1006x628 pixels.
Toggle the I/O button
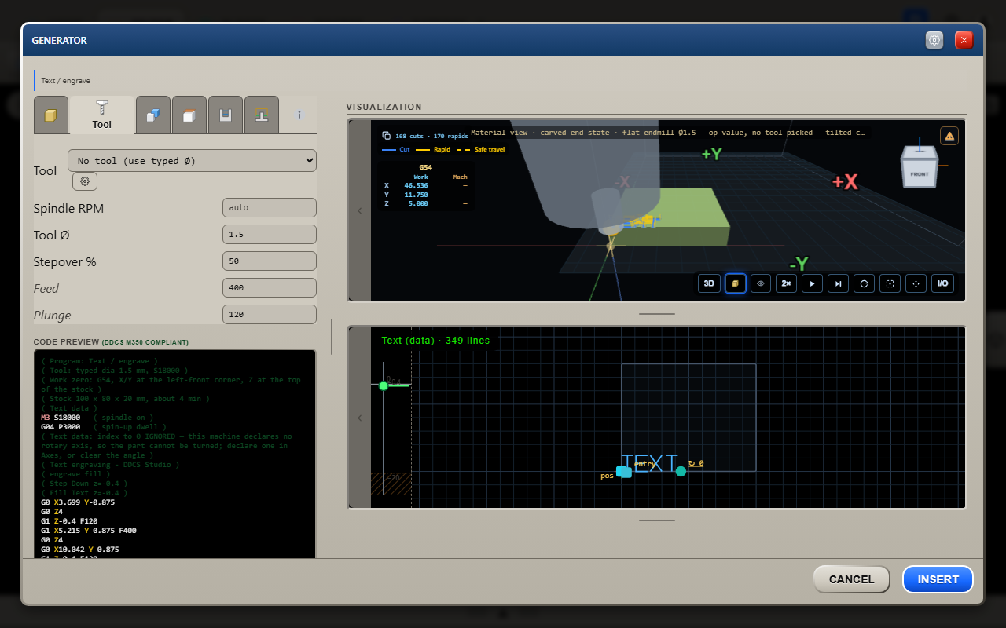point(942,283)
